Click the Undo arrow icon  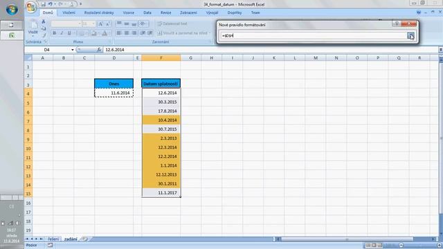(x=51, y=4)
